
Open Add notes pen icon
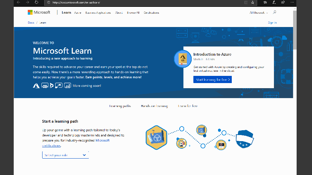pos(274,2)
